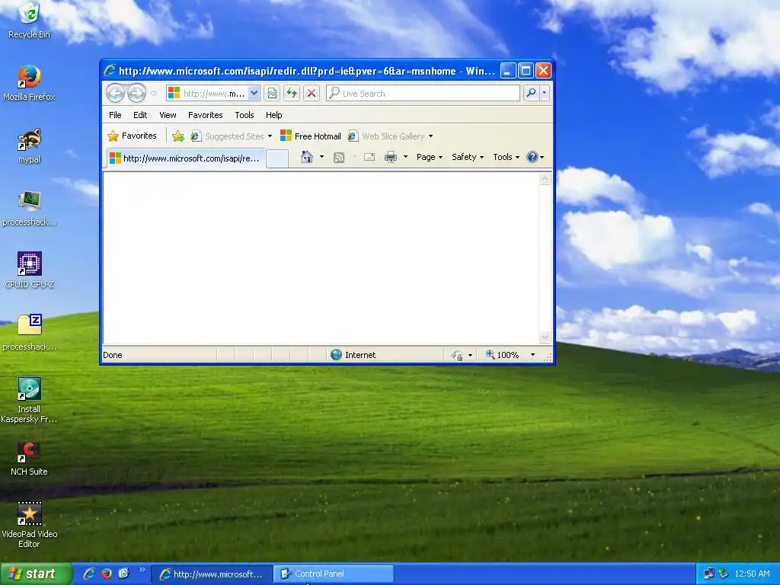
Task: Expand the Web Slice Gallery dropdown arrow
Action: point(431,136)
